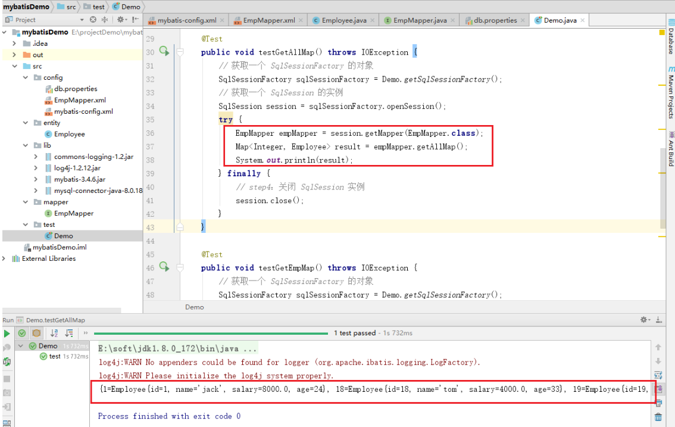Open Project view type dropdown
This screenshot has height=427, width=675.
(82, 20)
